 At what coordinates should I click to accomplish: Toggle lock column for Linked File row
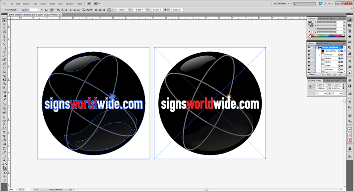click(312, 51)
